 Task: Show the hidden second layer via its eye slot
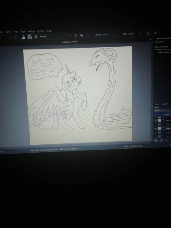pos(155,124)
